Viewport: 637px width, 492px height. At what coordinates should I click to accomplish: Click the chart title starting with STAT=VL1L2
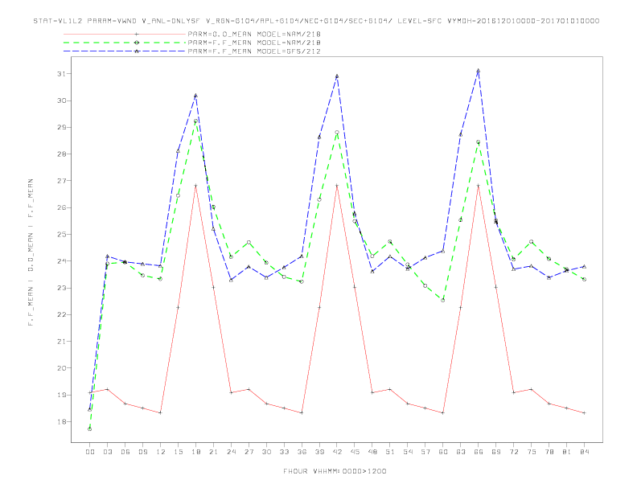pos(316,21)
